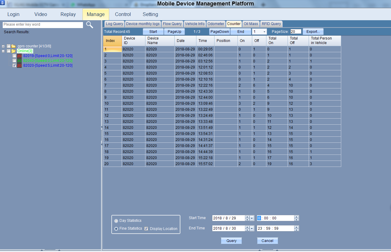Screen dimensions: 391x252
Task: Collapse the Online device group
Action: [x=3, y=51]
